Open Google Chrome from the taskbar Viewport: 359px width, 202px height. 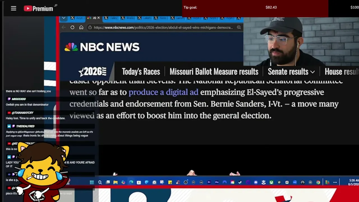(x=318, y=182)
